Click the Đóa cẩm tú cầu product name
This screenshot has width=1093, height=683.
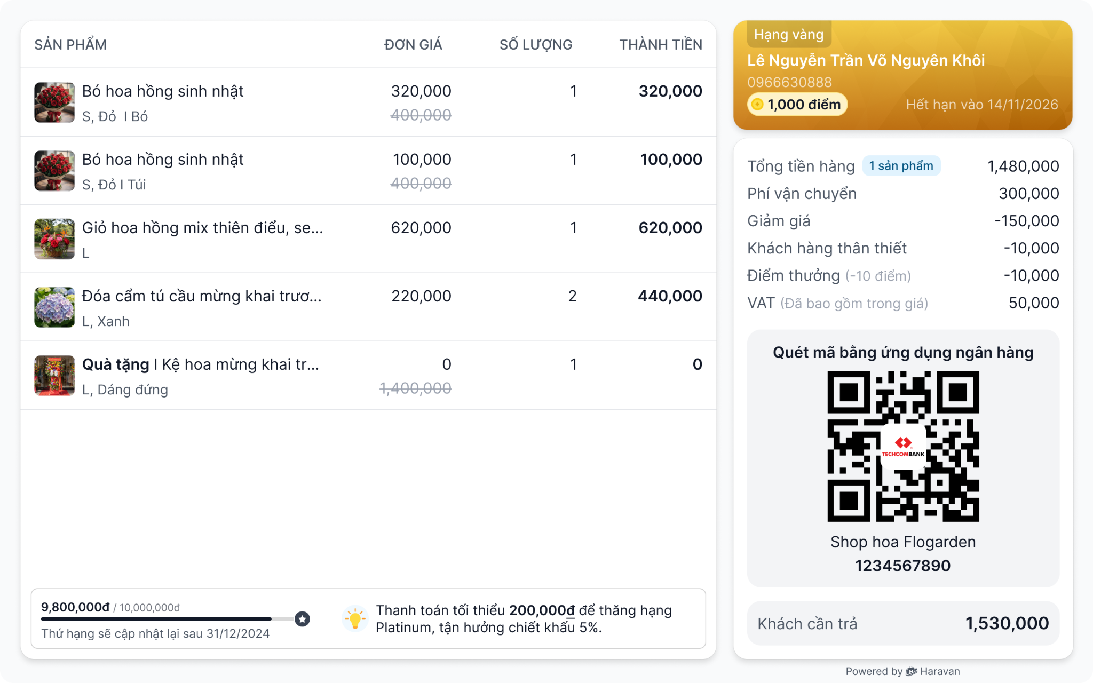coord(202,296)
